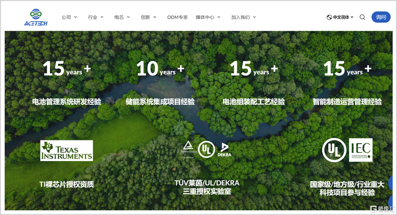The height and width of the screenshot is (215, 397).
Task: Expand the 公司 menu chevron
Action: [75, 17]
